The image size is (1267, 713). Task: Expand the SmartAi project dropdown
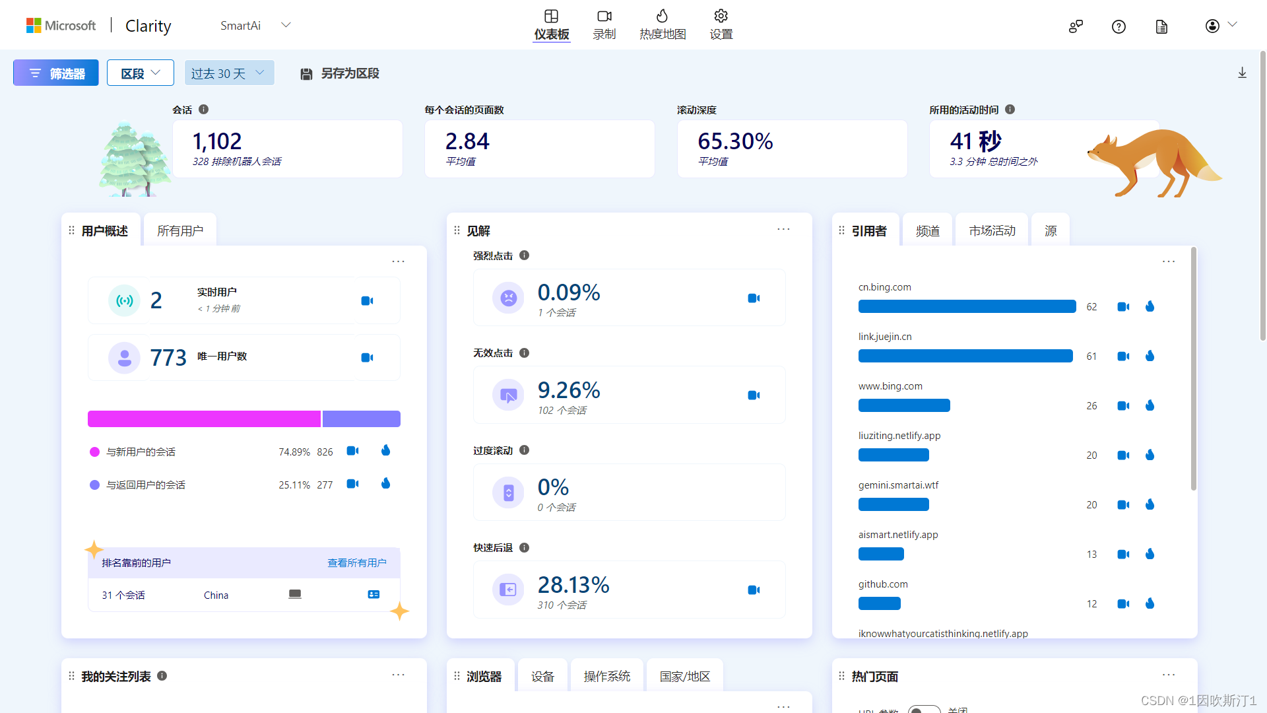(x=286, y=25)
